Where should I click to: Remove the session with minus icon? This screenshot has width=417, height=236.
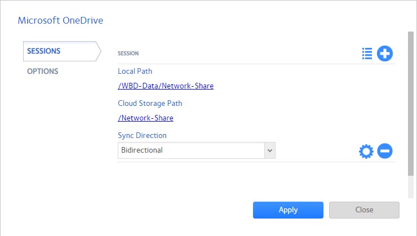point(385,151)
